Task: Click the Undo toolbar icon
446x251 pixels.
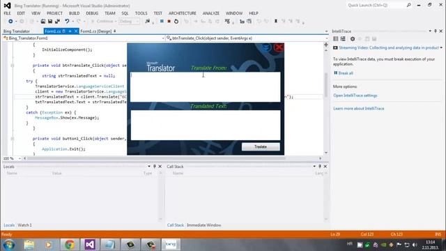Action: pyautogui.click(x=67, y=22)
